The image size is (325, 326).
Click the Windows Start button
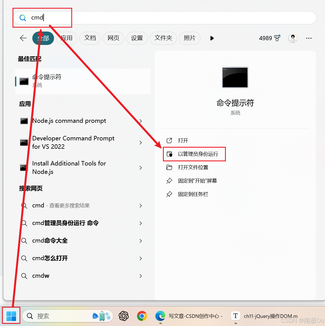click(x=11, y=316)
